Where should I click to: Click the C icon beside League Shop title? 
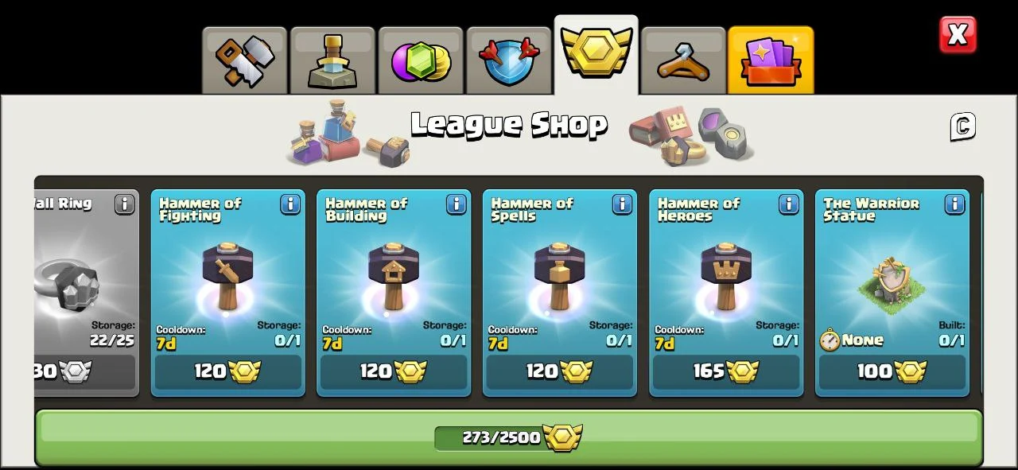962,126
